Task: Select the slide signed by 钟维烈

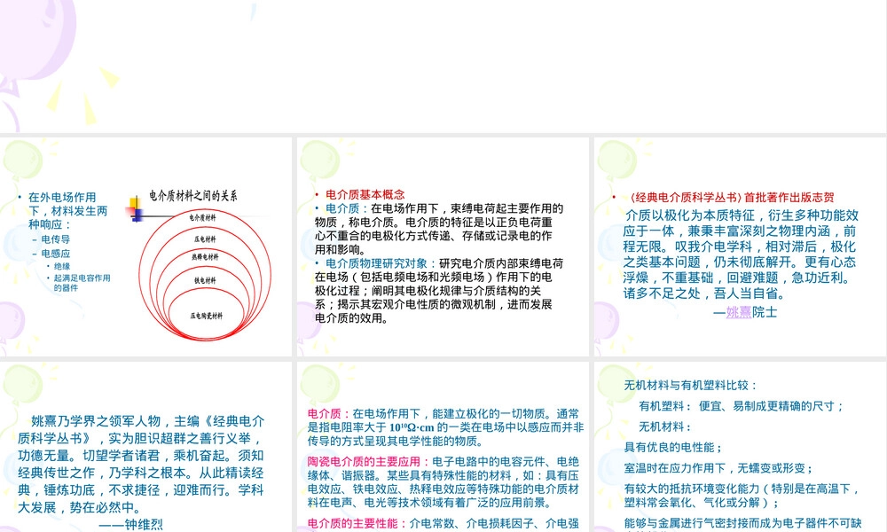Action: pos(146,447)
